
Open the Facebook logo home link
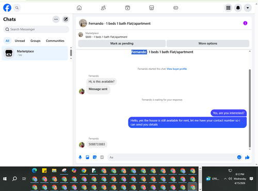click(7, 8)
